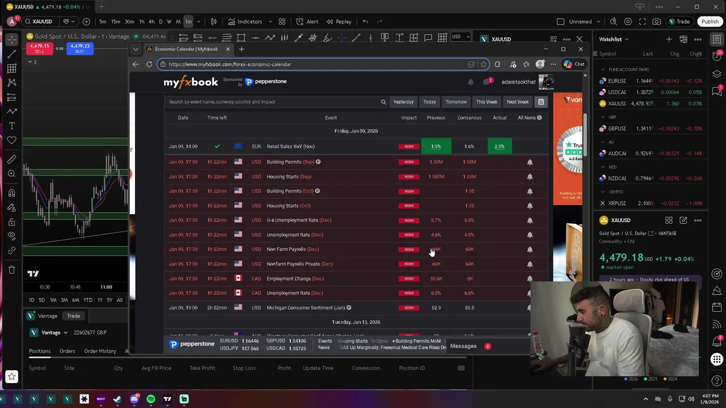Image resolution: width=726 pixels, height=408 pixels.
Task: Toggle alert bell for Non Farm Payrolls
Action: [530, 249]
